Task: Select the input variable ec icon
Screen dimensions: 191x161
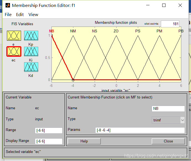Action: point(14,51)
